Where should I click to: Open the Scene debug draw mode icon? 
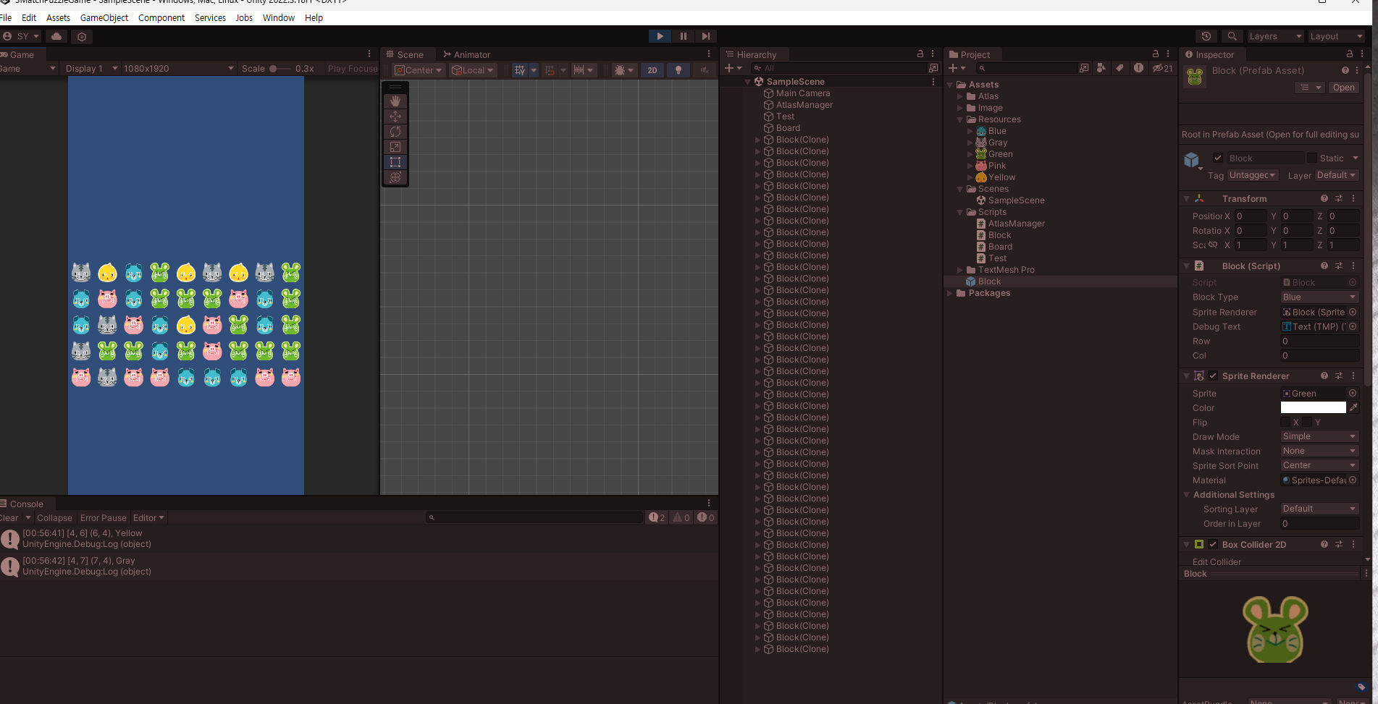(x=620, y=70)
